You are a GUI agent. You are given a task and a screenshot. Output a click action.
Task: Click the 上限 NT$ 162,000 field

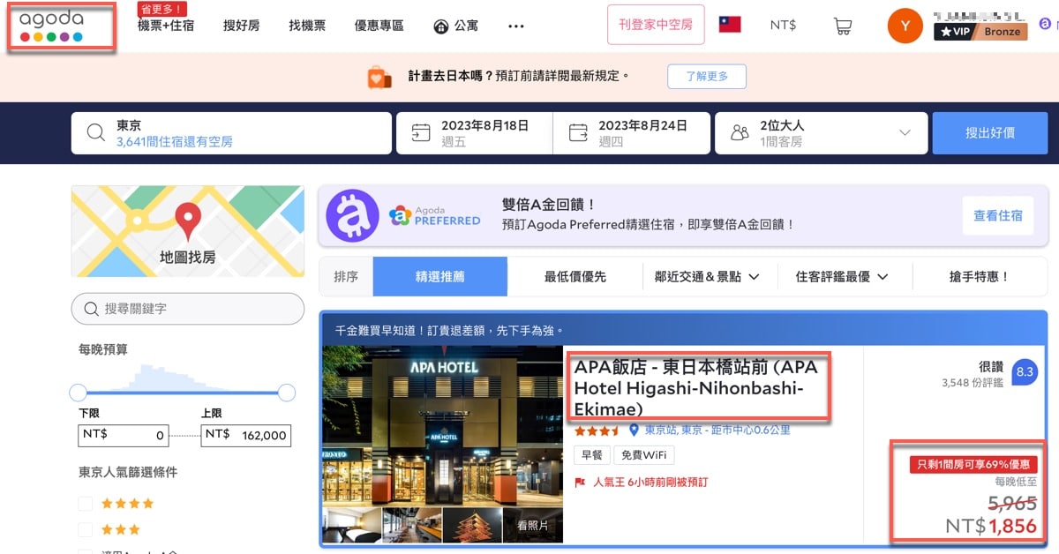[246, 435]
